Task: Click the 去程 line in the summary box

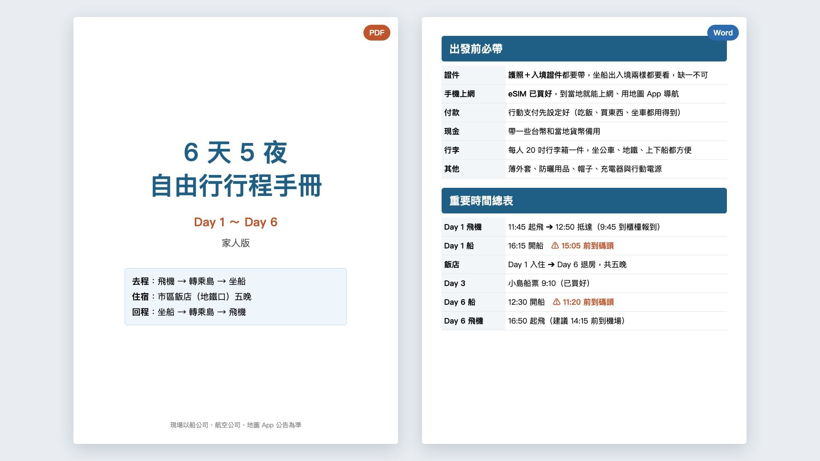Action: (x=189, y=281)
